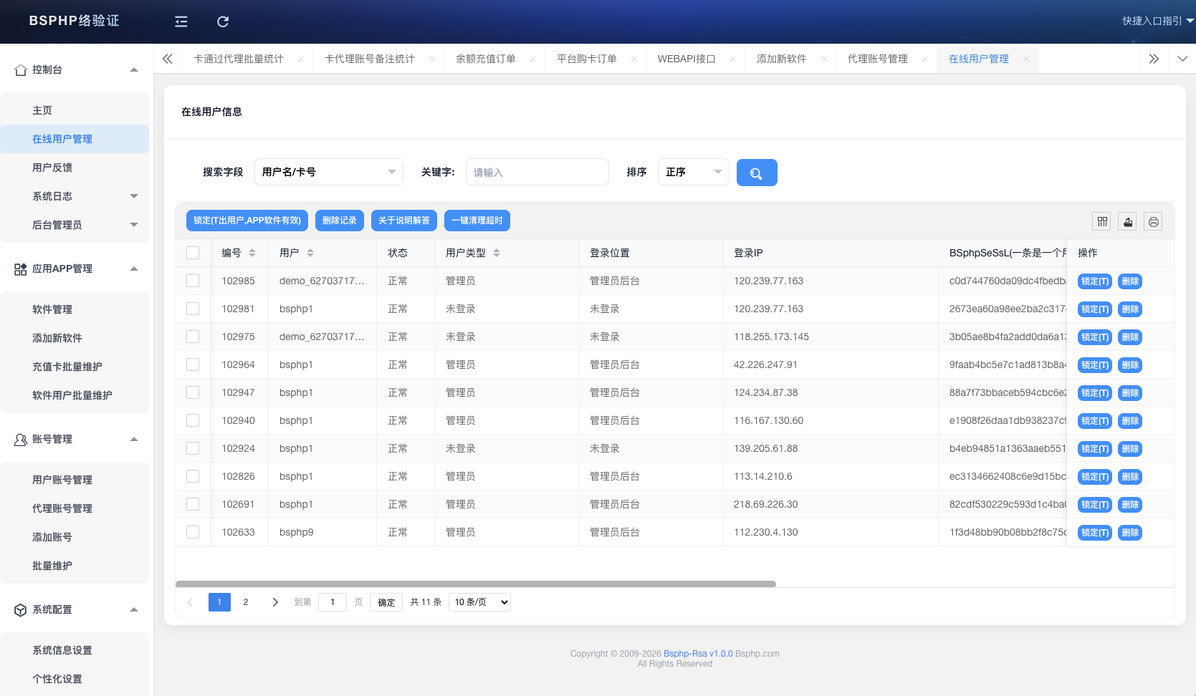Collapse the 账号管理 section arrow
The height and width of the screenshot is (696, 1196).
(134, 439)
